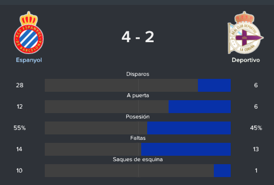Image resolution: width=274 pixels, height=185 pixels.
Task: Click the blue segment of A puerta bar
Action: pos(199,107)
